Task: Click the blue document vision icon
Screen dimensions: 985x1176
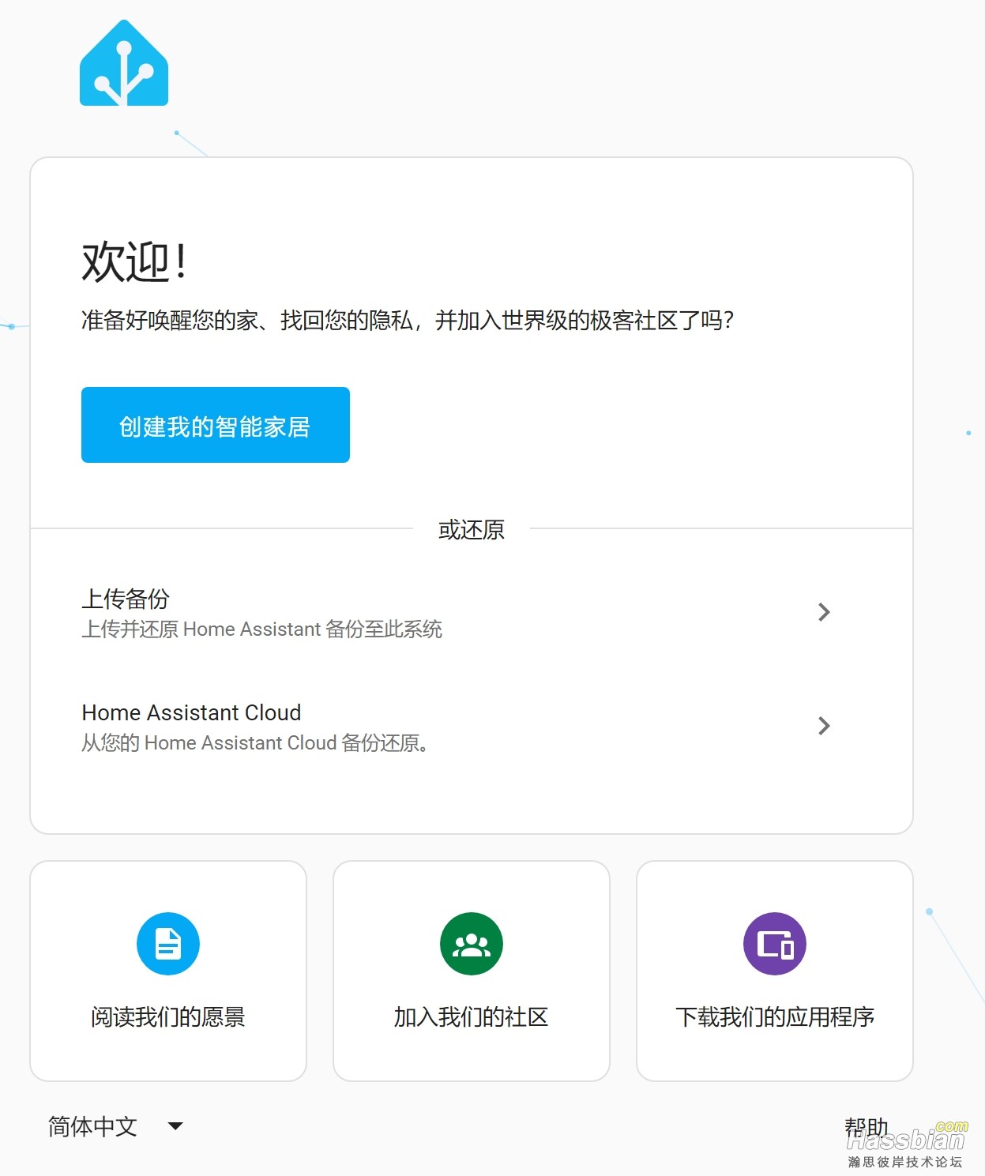Action: coord(168,944)
